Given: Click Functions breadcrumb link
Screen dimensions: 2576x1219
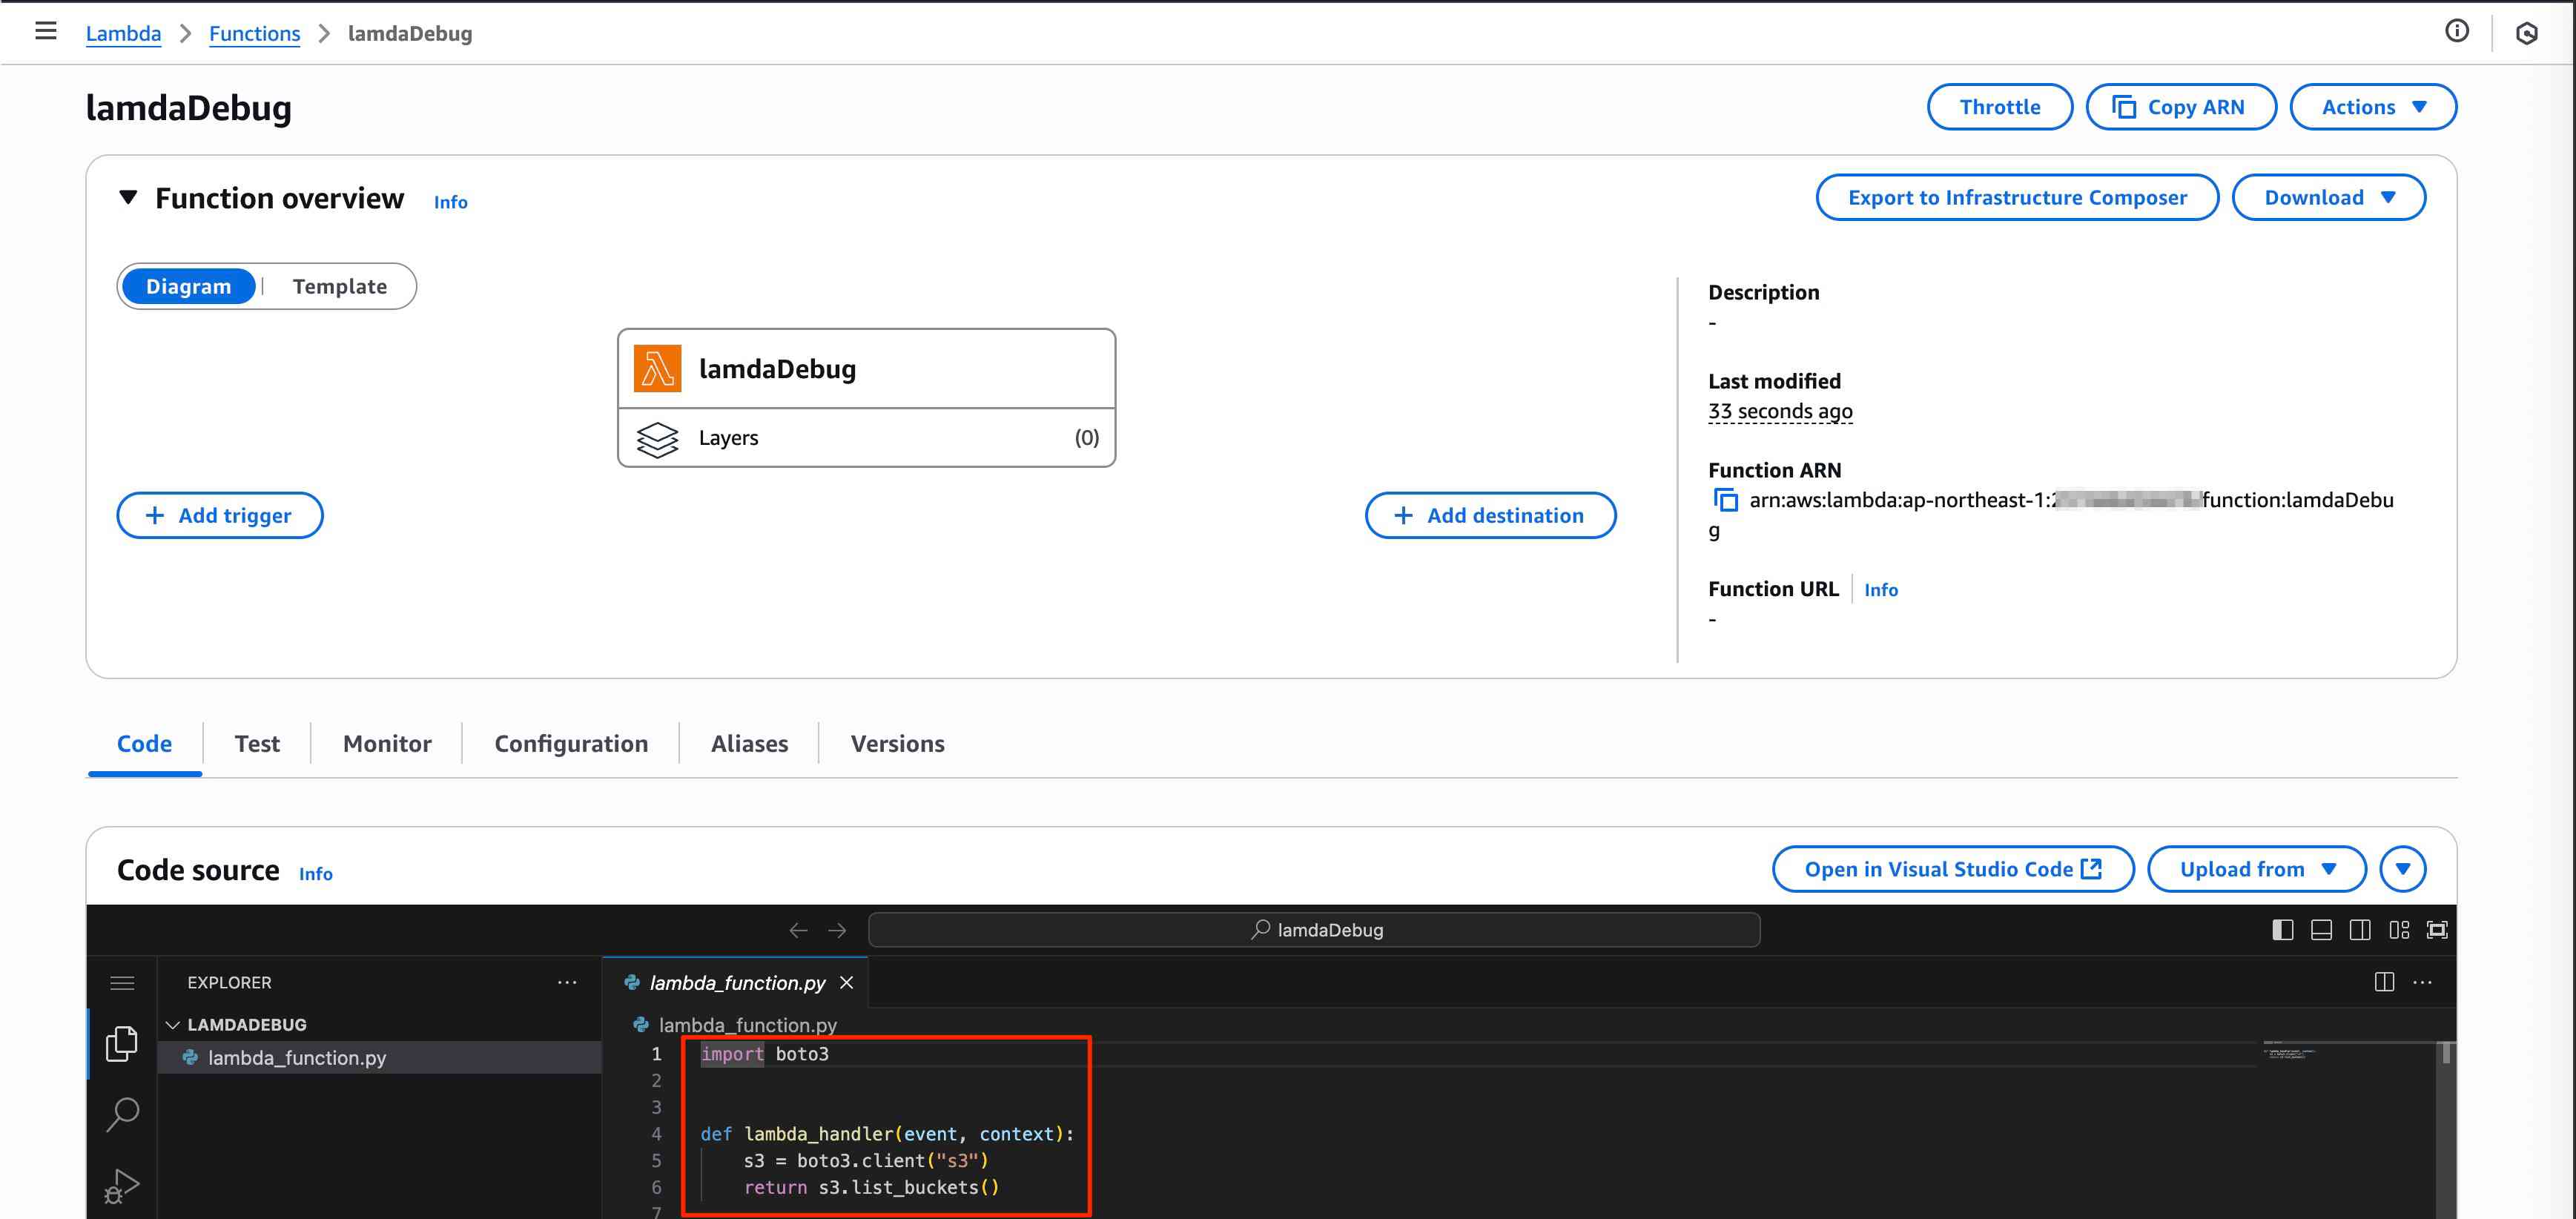Looking at the screenshot, I should coord(254,33).
